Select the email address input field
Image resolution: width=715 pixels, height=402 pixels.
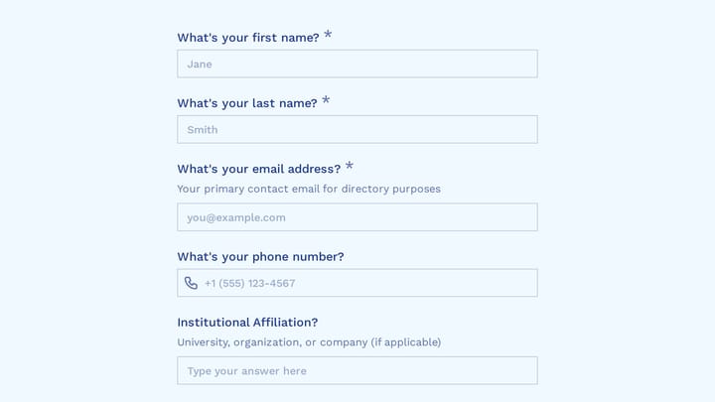point(357,217)
